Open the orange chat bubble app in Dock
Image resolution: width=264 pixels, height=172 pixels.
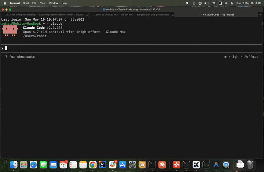point(142,165)
